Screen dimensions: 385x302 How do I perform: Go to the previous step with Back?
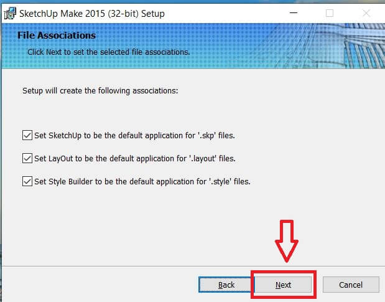226,285
